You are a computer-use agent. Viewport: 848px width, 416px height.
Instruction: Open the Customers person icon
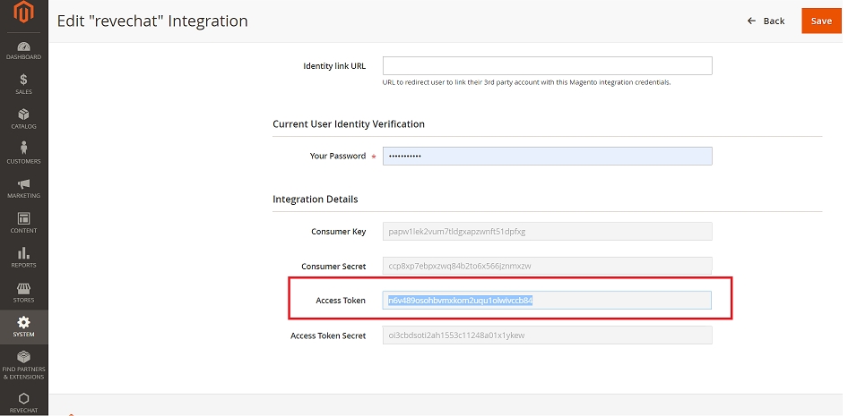tap(23, 149)
